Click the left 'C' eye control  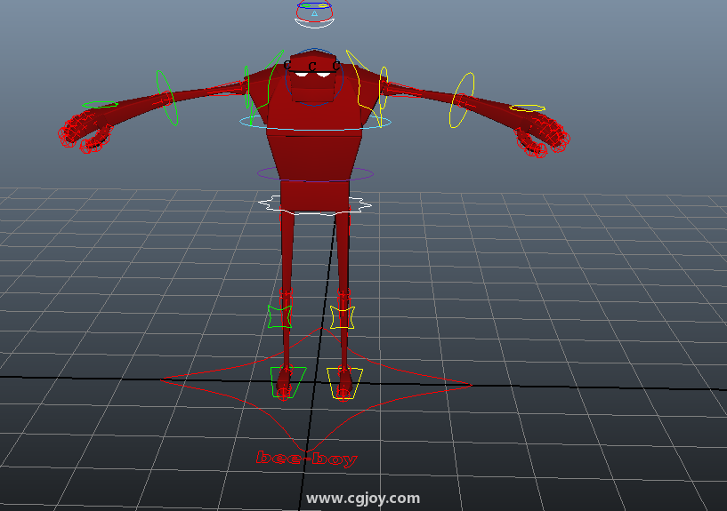288,65
